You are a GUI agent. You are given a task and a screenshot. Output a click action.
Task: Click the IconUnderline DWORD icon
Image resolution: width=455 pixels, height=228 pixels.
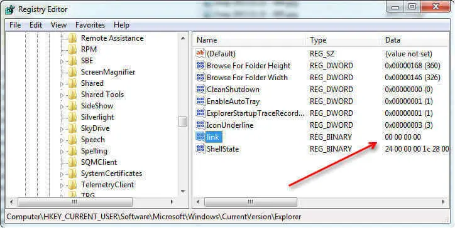[x=200, y=125]
